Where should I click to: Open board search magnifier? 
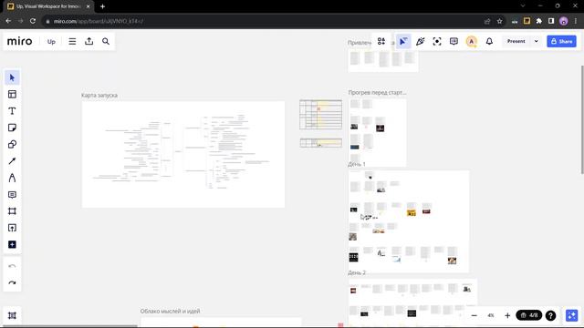[106, 41]
